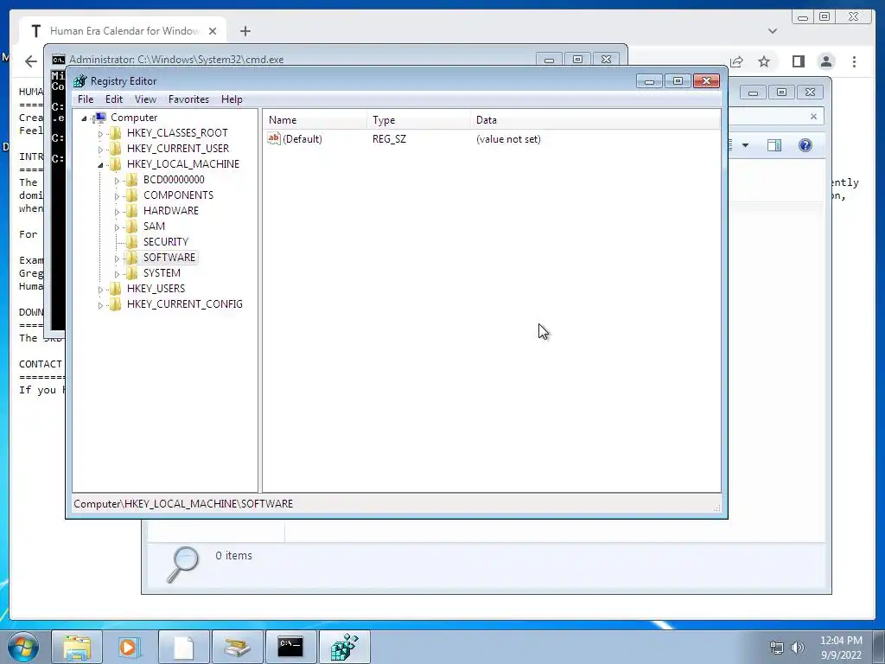The height and width of the screenshot is (664, 885).
Task: Select the SECURITY folder icon
Action: point(131,242)
